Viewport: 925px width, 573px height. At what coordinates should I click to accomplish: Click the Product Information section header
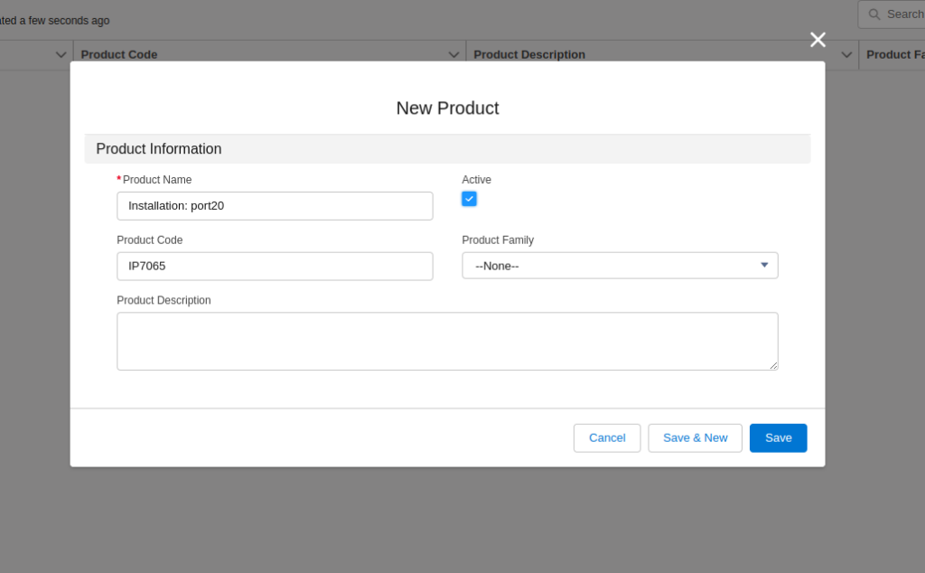[x=159, y=148]
